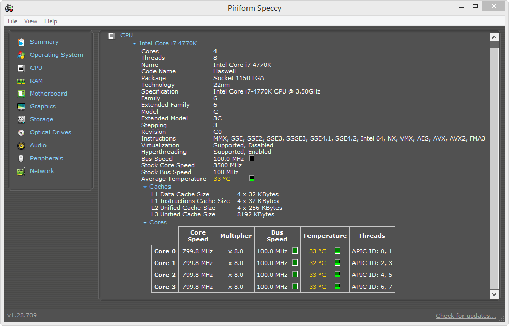509x326 pixels.
Task: Open the Peripherals section label
Action: click(47, 158)
